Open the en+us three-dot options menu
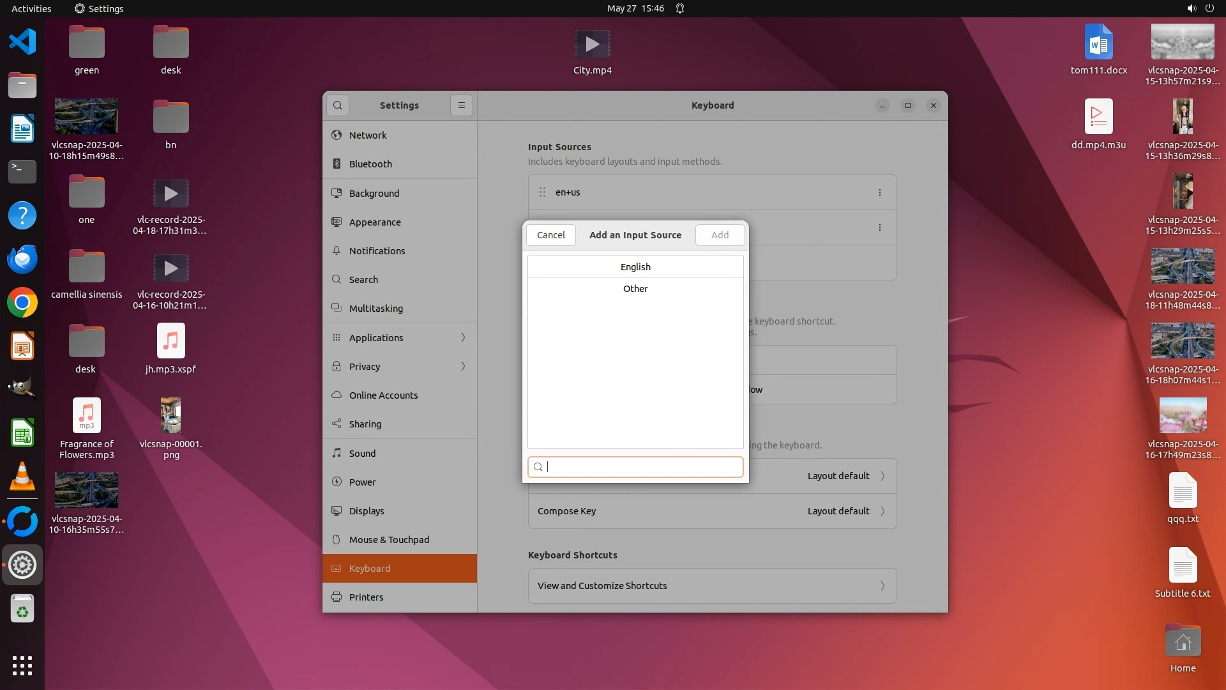 (879, 192)
